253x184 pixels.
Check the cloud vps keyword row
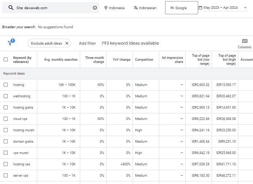click(5, 119)
